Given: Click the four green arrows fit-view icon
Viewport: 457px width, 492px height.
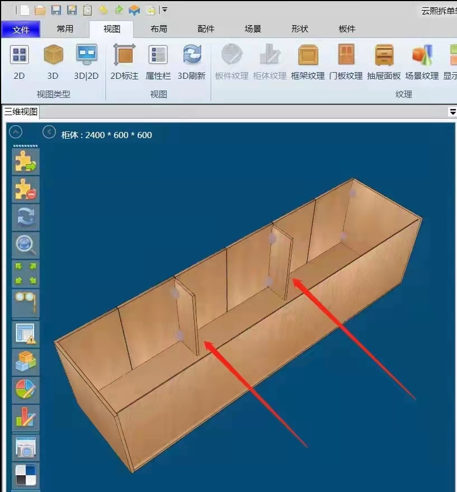Looking at the screenshot, I should coord(26,272).
